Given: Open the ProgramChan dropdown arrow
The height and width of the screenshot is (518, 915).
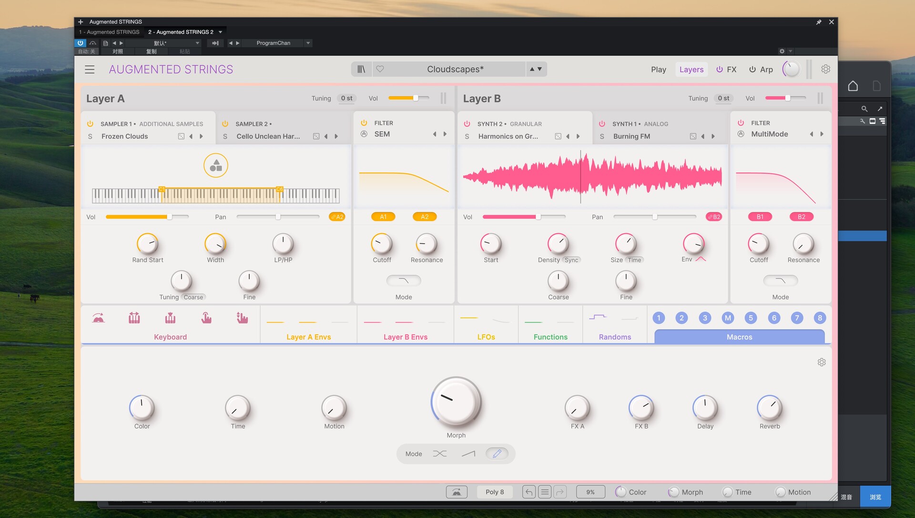Looking at the screenshot, I should 308,43.
